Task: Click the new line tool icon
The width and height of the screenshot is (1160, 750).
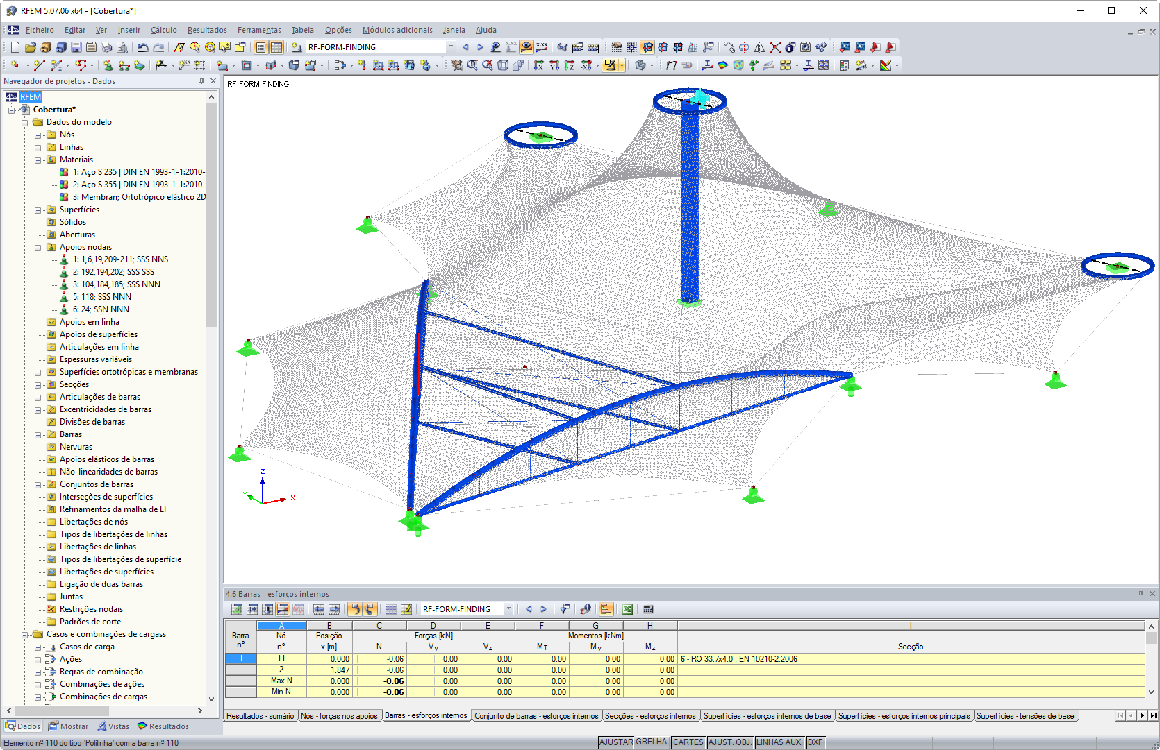Action: coord(39,65)
